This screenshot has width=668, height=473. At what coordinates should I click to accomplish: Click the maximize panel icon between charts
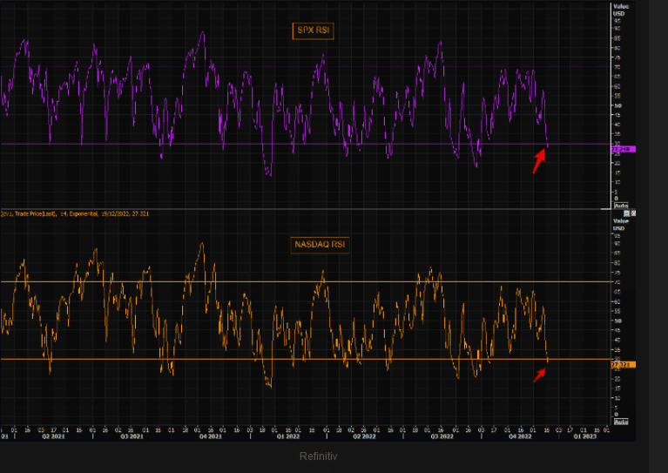(x=628, y=213)
